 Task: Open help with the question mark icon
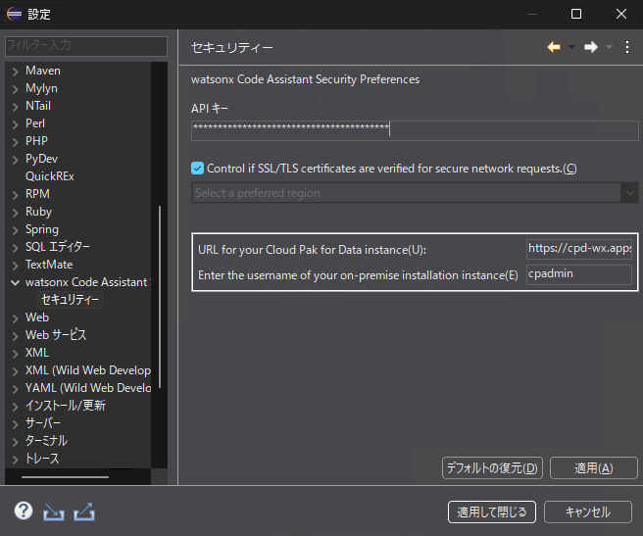24,511
